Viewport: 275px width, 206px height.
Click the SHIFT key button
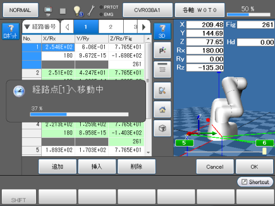[x=19, y=197]
